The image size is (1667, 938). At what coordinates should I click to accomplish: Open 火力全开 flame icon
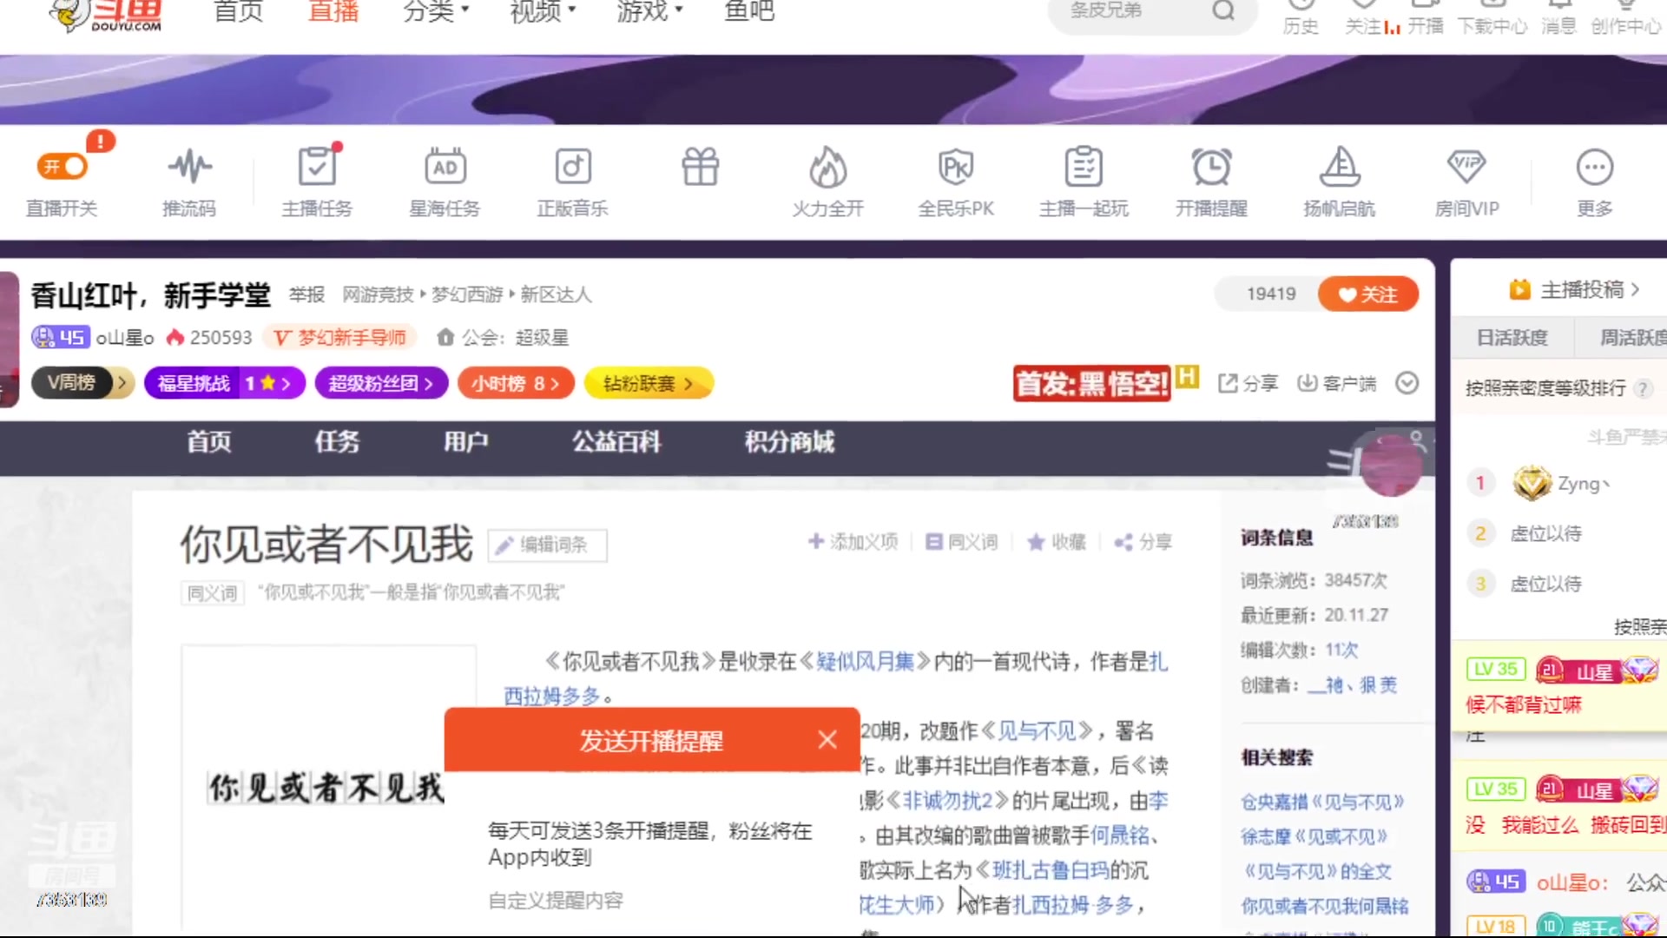pyautogui.click(x=827, y=167)
